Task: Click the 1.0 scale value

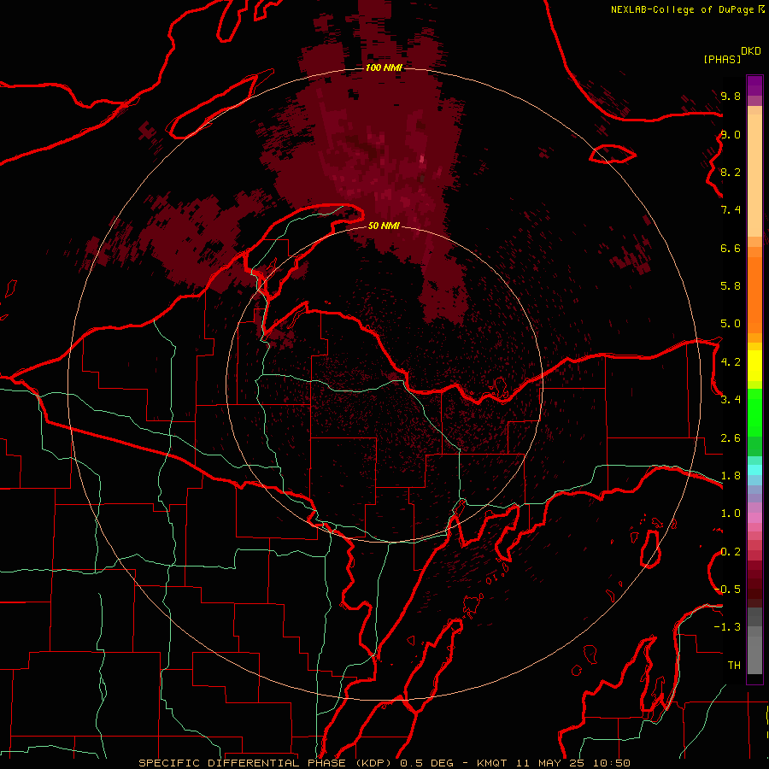Action: pos(731,514)
